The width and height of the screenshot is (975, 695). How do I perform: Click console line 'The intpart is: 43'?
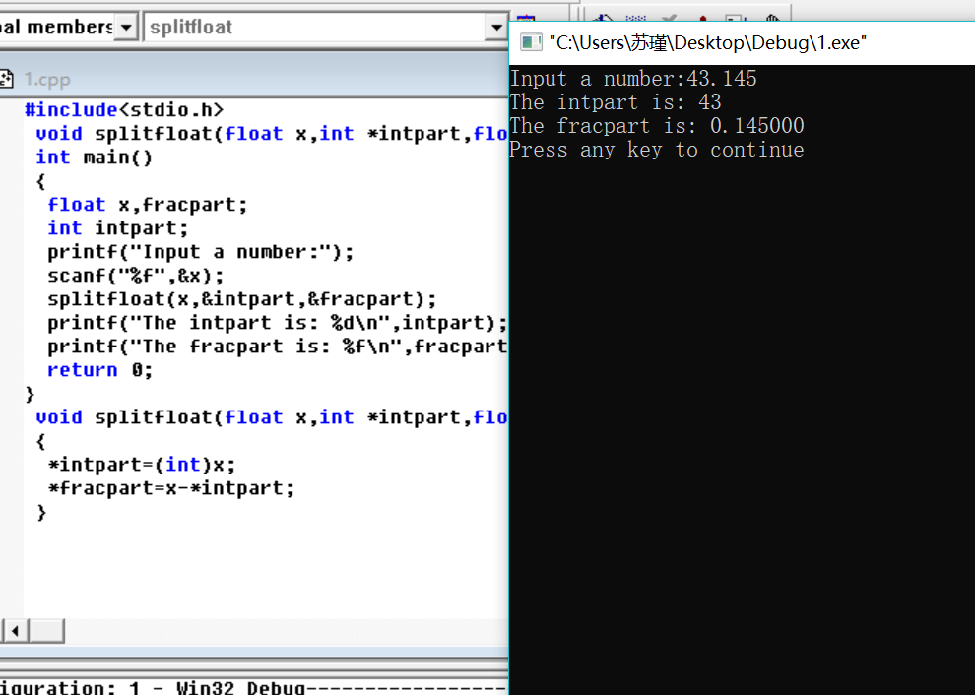(616, 102)
